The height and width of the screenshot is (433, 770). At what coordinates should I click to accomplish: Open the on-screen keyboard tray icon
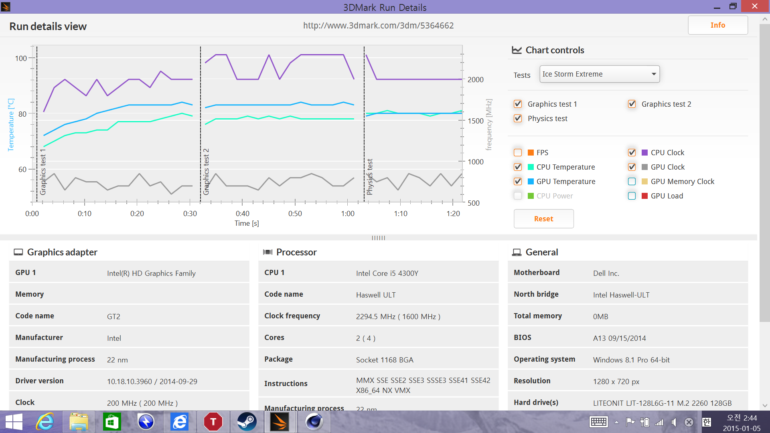pos(599,422)
